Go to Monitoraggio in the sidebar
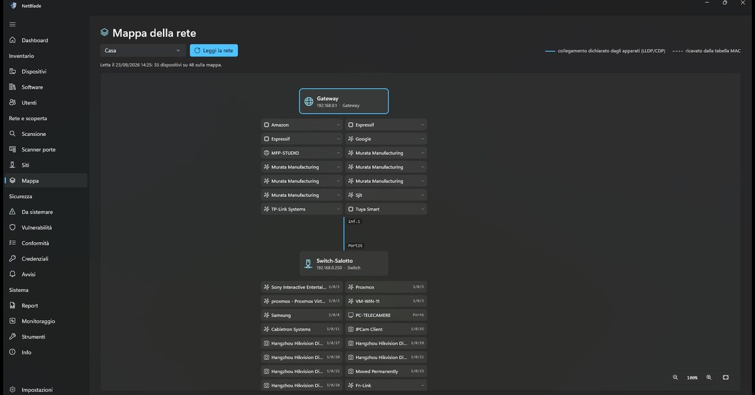Screen dimensions: 755x395 pos(44,321)
